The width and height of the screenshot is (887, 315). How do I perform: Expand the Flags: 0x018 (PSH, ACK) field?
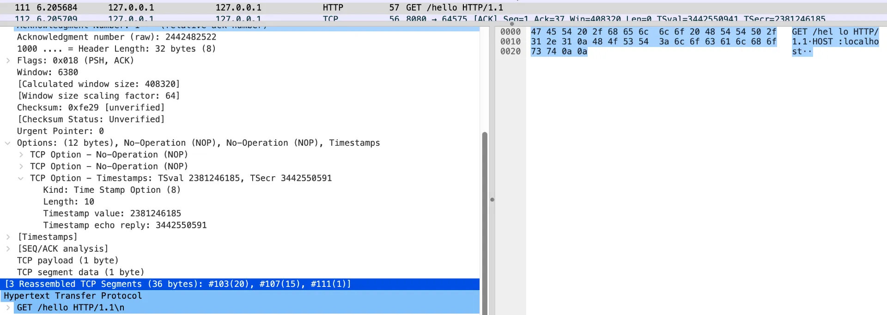pyautogui.click(x=8, y=60)
